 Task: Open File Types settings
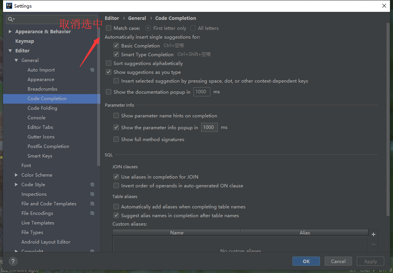point(32,232)
